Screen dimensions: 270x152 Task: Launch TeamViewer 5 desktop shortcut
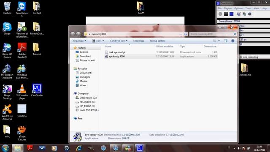22,9
